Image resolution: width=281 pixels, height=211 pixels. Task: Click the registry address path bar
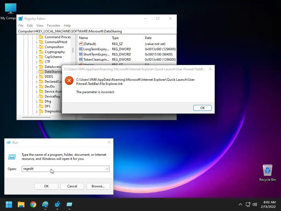pos(97,31)
